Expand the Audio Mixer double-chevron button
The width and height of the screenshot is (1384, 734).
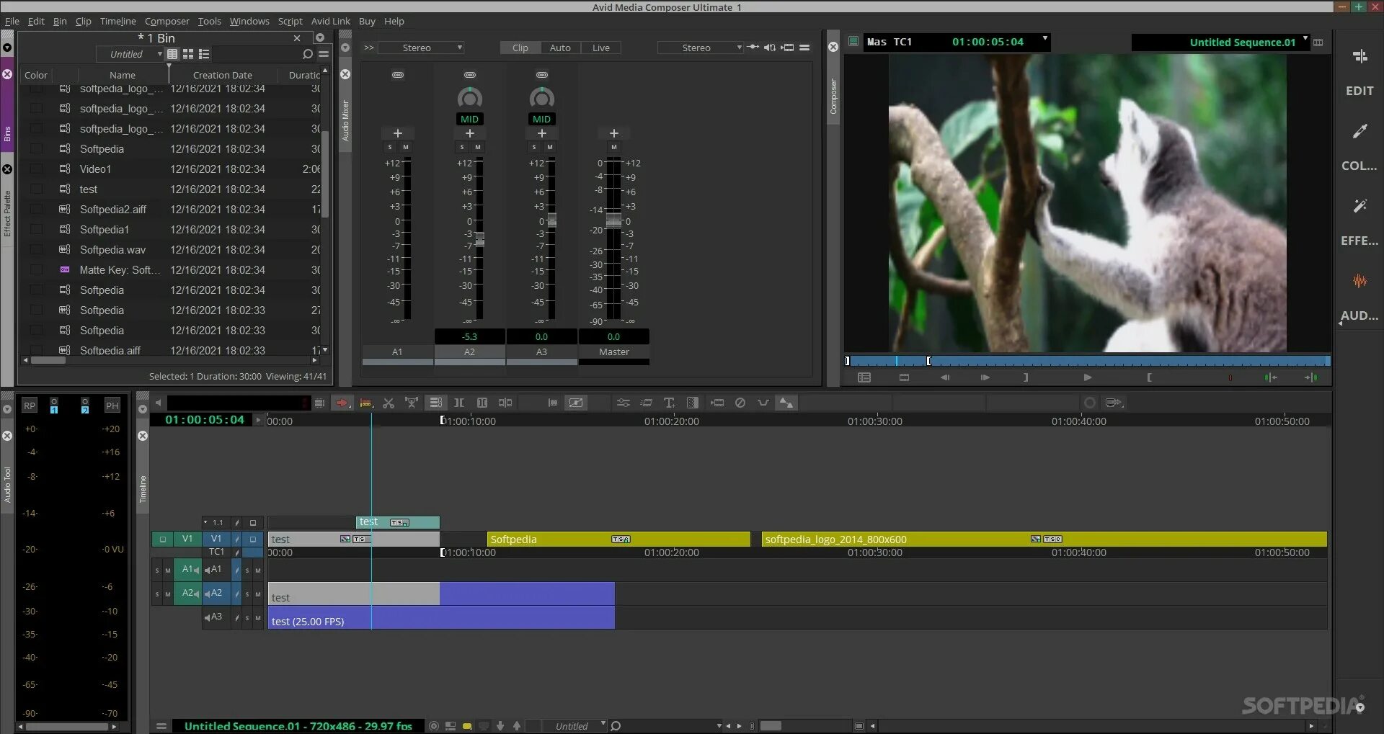pos(369,48)
